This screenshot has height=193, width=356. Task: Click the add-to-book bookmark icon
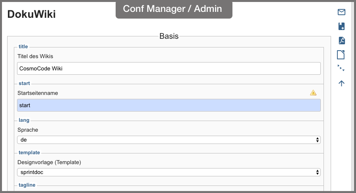(x=341, y=26)
